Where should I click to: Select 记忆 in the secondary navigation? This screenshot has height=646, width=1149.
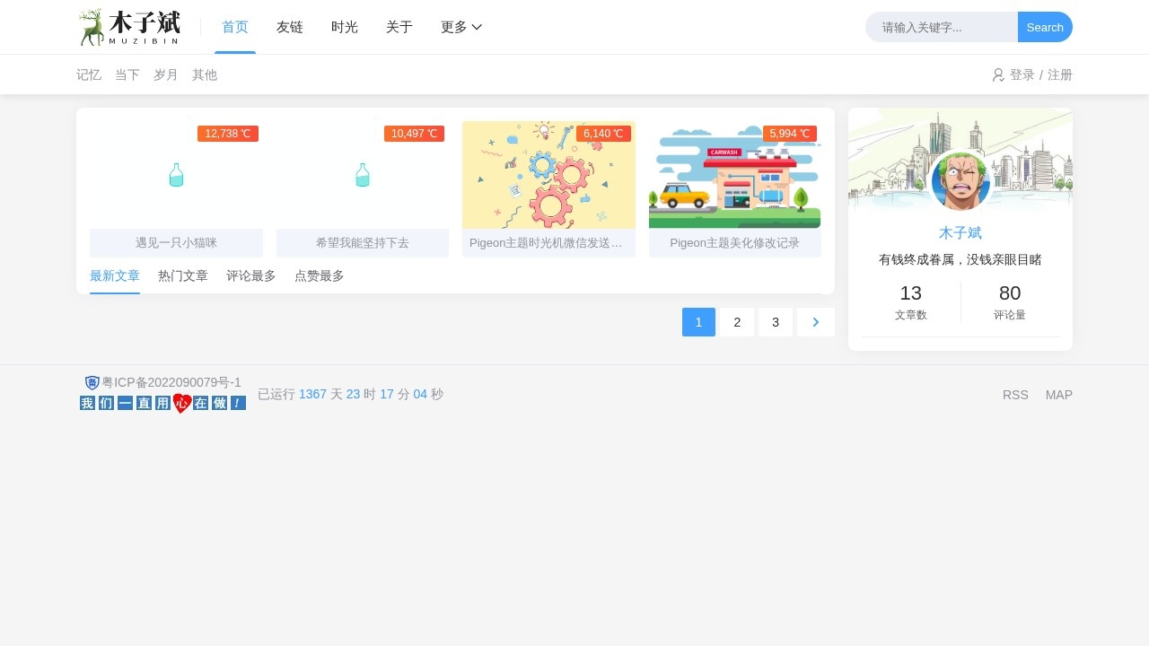pos(89,74)
